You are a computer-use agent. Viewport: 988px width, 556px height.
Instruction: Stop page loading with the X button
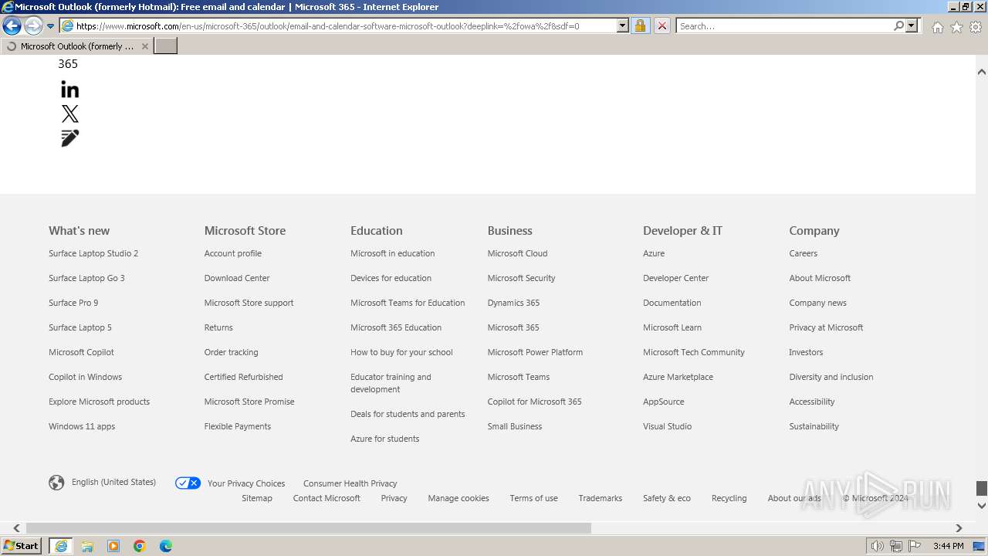click(662, 25)
